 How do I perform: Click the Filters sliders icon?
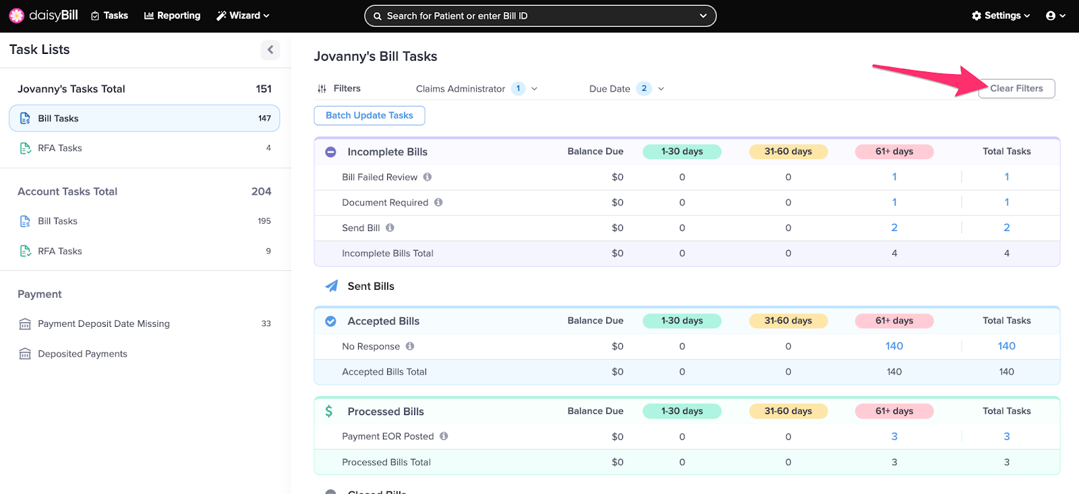click(322, 89)
